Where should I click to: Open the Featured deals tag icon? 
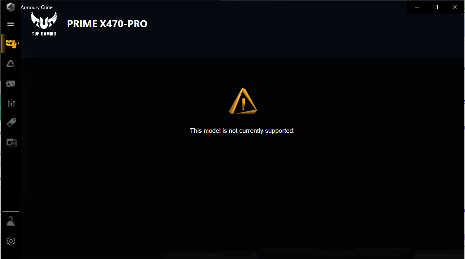(11, 122)
